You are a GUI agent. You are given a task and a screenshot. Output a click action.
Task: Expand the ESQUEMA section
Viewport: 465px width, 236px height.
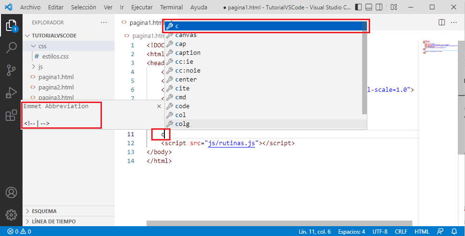(69, 211)
